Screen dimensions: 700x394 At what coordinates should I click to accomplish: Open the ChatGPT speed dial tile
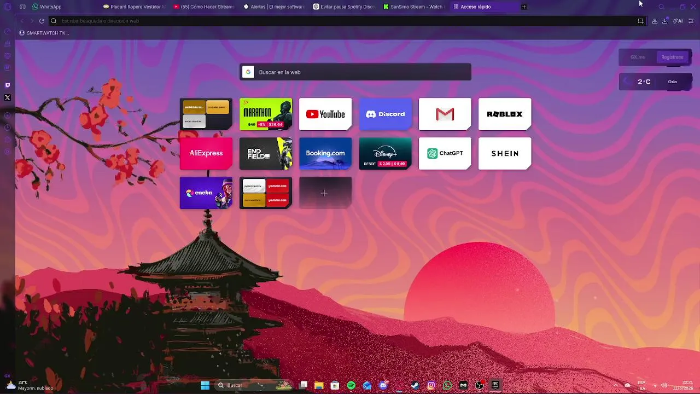[445, 153]
